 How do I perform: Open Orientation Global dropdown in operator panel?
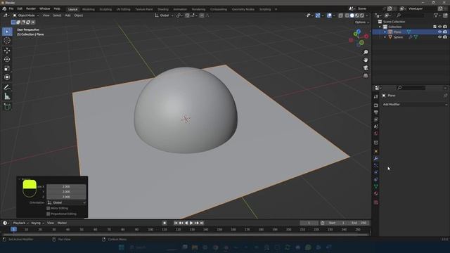(67, 202)
